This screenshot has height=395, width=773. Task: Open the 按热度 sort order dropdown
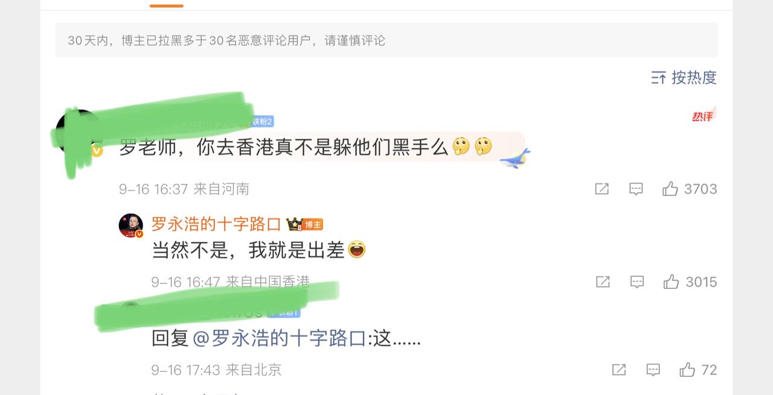click(684, 77)
